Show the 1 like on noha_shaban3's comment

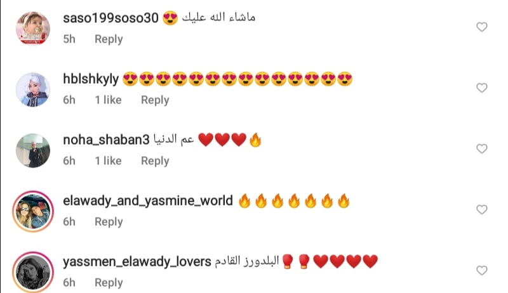pyautogui.click(x=108, y=160)
